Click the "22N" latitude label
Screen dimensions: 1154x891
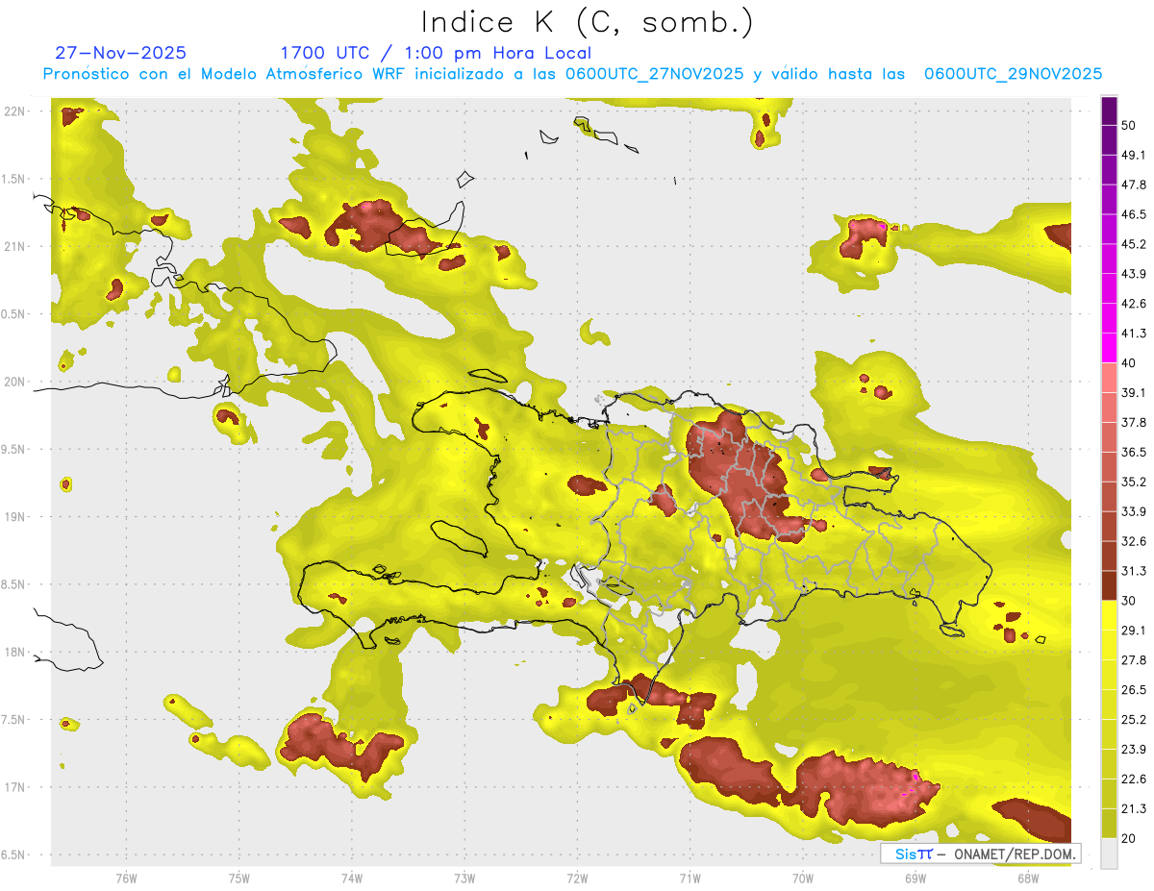pos(14,111)
